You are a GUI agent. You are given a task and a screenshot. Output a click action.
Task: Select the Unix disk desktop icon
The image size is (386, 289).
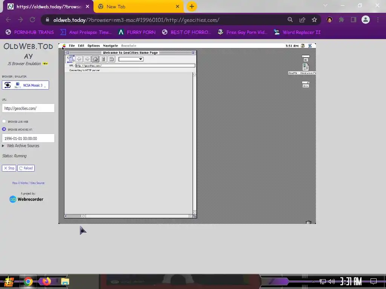pos(305,84)
